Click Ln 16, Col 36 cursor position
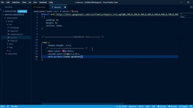The image size is (193, 108). tap(121, 106)
